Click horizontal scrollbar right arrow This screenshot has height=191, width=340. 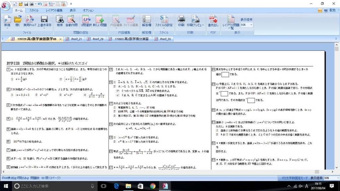tap(332, 172)
